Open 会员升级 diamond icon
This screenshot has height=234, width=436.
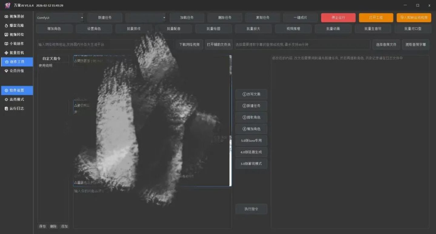tap(6, 71)
